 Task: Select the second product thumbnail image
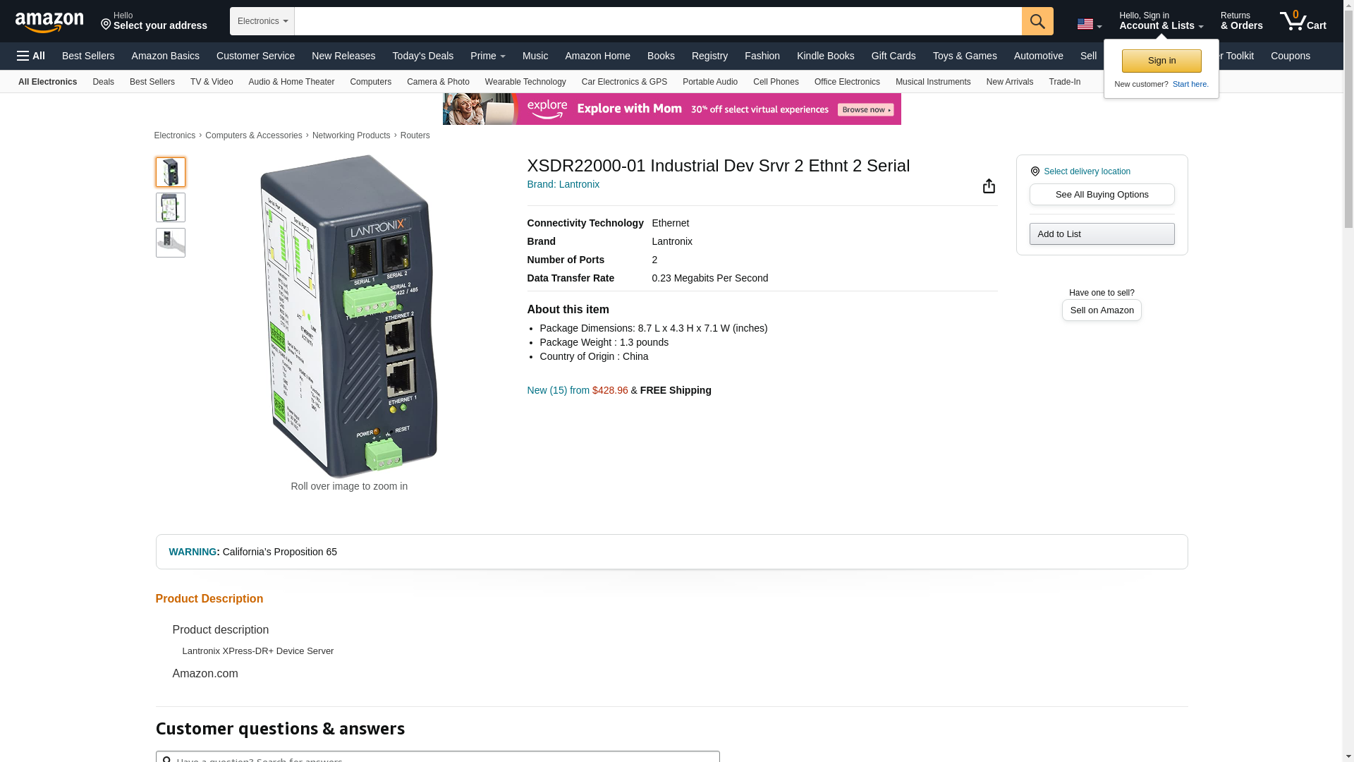pyautogui.click(x=170, y=207)
